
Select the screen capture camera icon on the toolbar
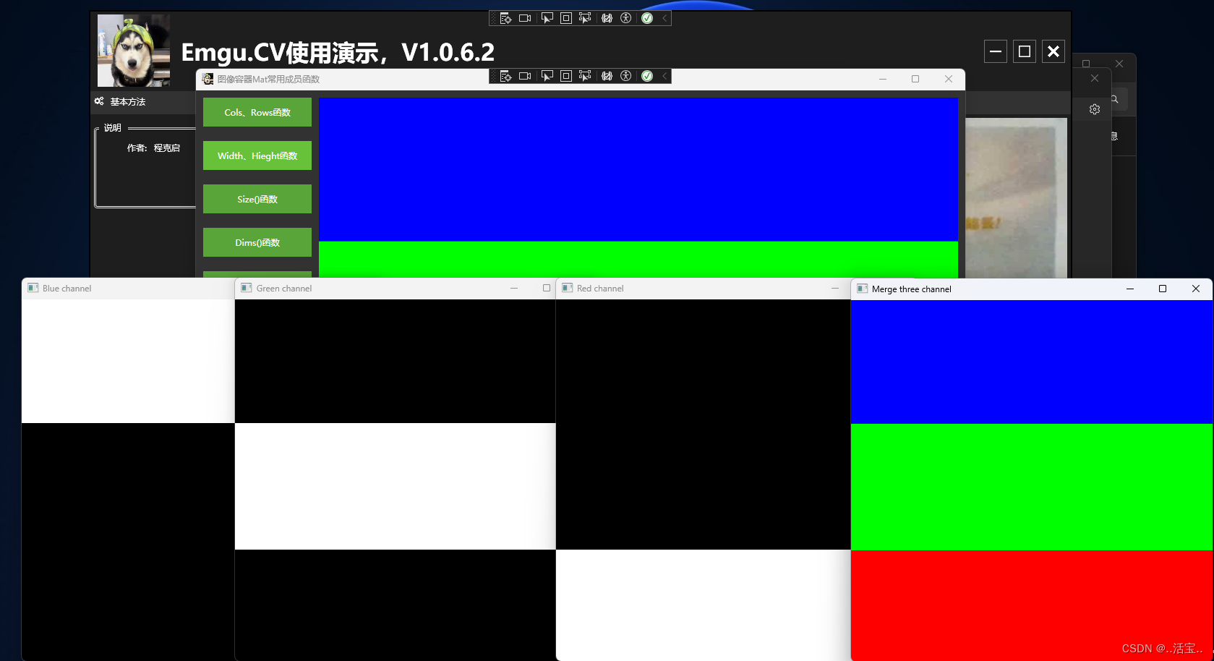pos(525,17)
